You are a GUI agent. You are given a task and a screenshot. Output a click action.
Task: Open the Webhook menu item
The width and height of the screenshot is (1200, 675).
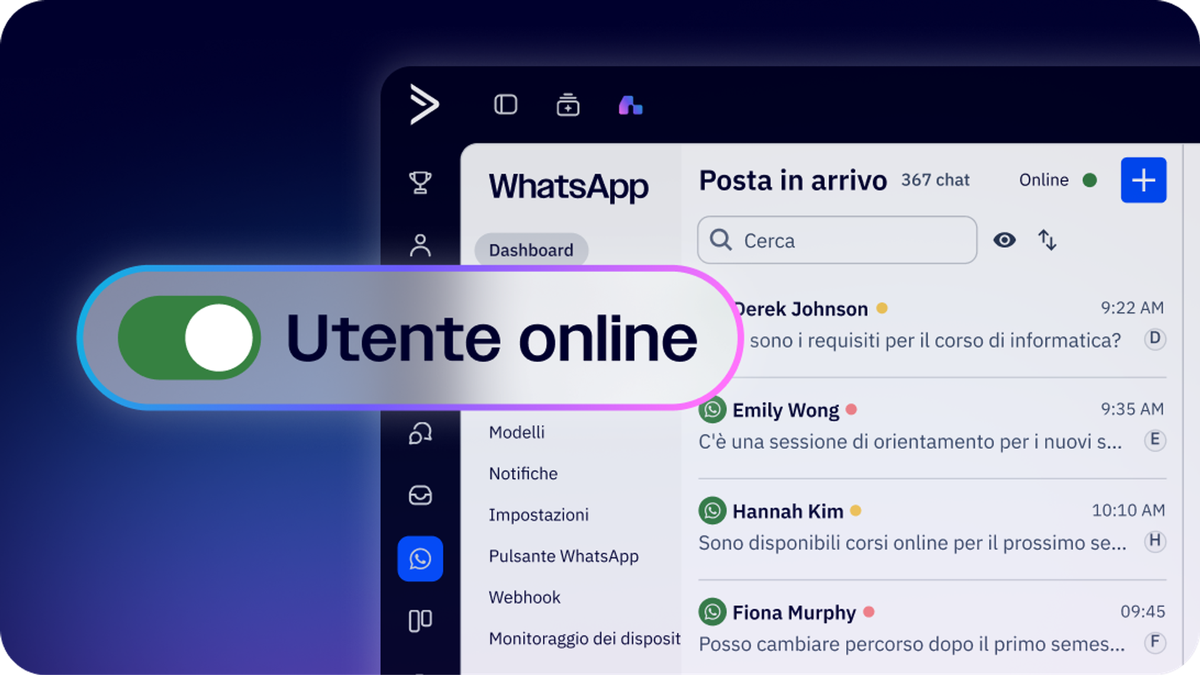tap(525, 597)
